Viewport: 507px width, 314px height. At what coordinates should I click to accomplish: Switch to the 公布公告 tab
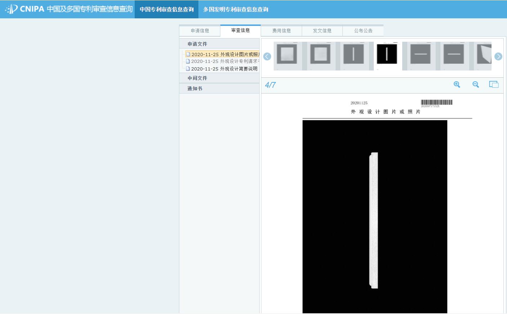(363, 31)
